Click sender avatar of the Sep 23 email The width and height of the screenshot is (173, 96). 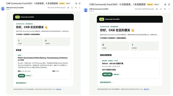[3, 8]
